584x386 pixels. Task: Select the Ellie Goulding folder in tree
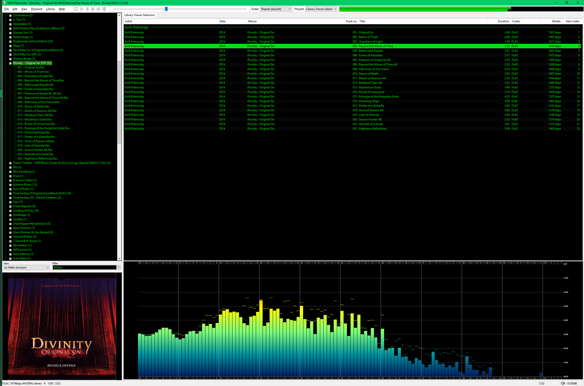click(x=24, y=172)
